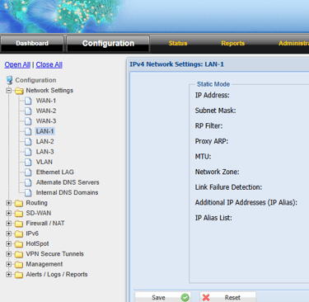Click the VPN Secure Tunnels folder icon
Viewport: 309px width, 302px height.
coord(19,254)
